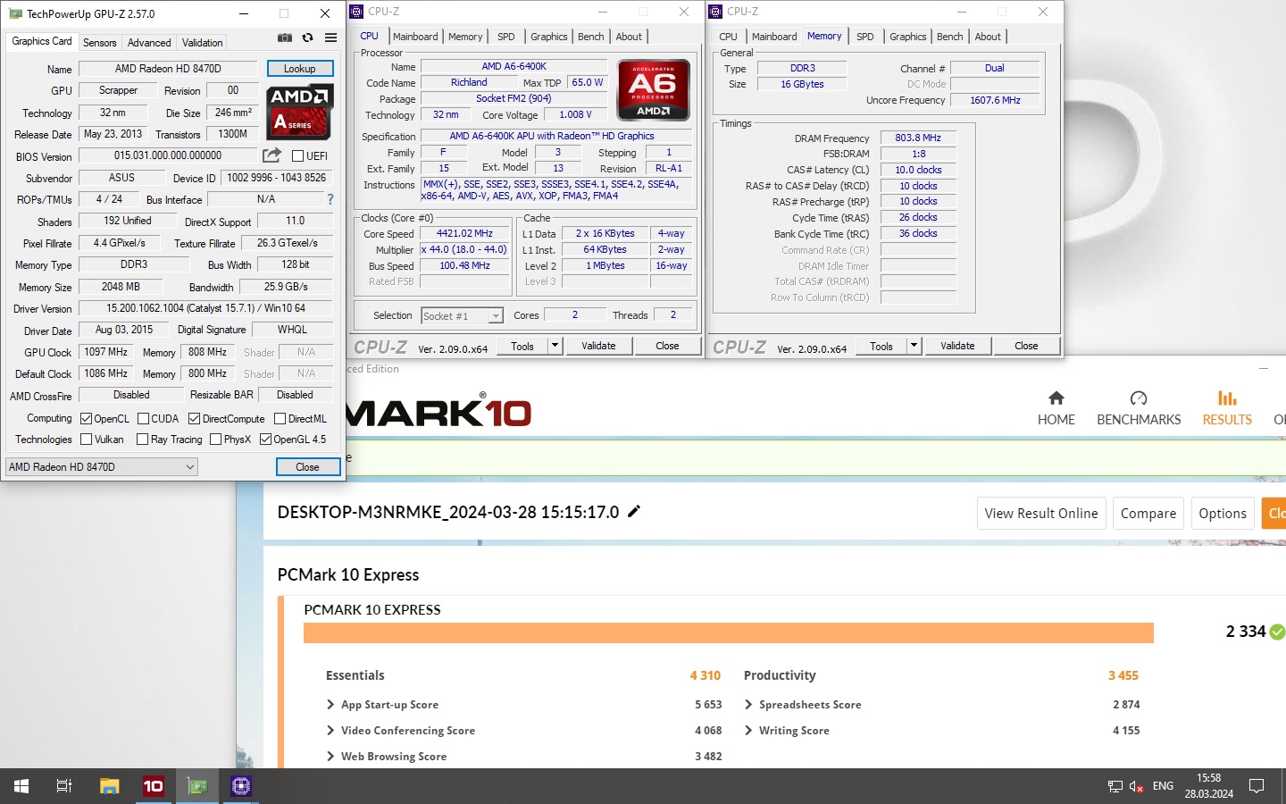Open Task View on the taskbar

pyautogui.click(x=64, y=786)
